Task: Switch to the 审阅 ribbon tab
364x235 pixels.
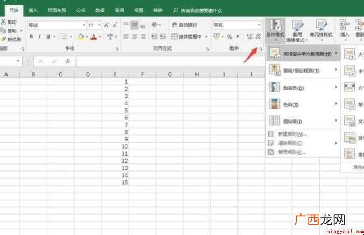Action: pyautogui.click(x=120, y=10)
